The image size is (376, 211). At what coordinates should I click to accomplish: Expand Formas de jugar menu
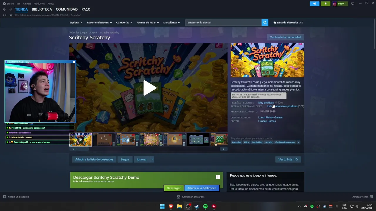click(147, 23)
